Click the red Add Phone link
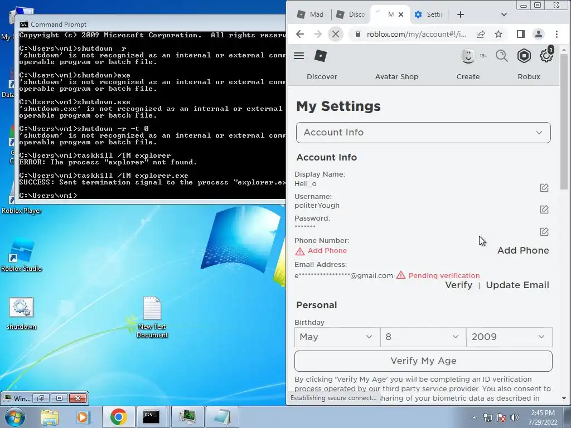Screen dimensions: 571x428 (x=327, y=251)
